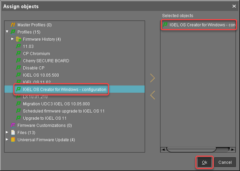Image resolution: width=240 pixels, height=171 pixels.
Task: Select the assigned IGEL OS Creator object
Action: pos(202,25)
